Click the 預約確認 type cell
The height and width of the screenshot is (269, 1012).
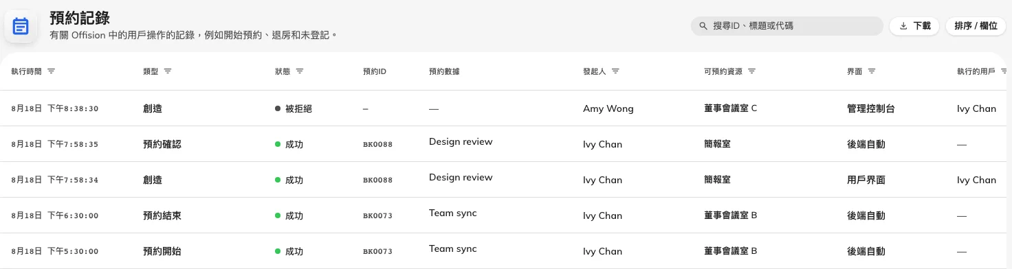(162, 144)
